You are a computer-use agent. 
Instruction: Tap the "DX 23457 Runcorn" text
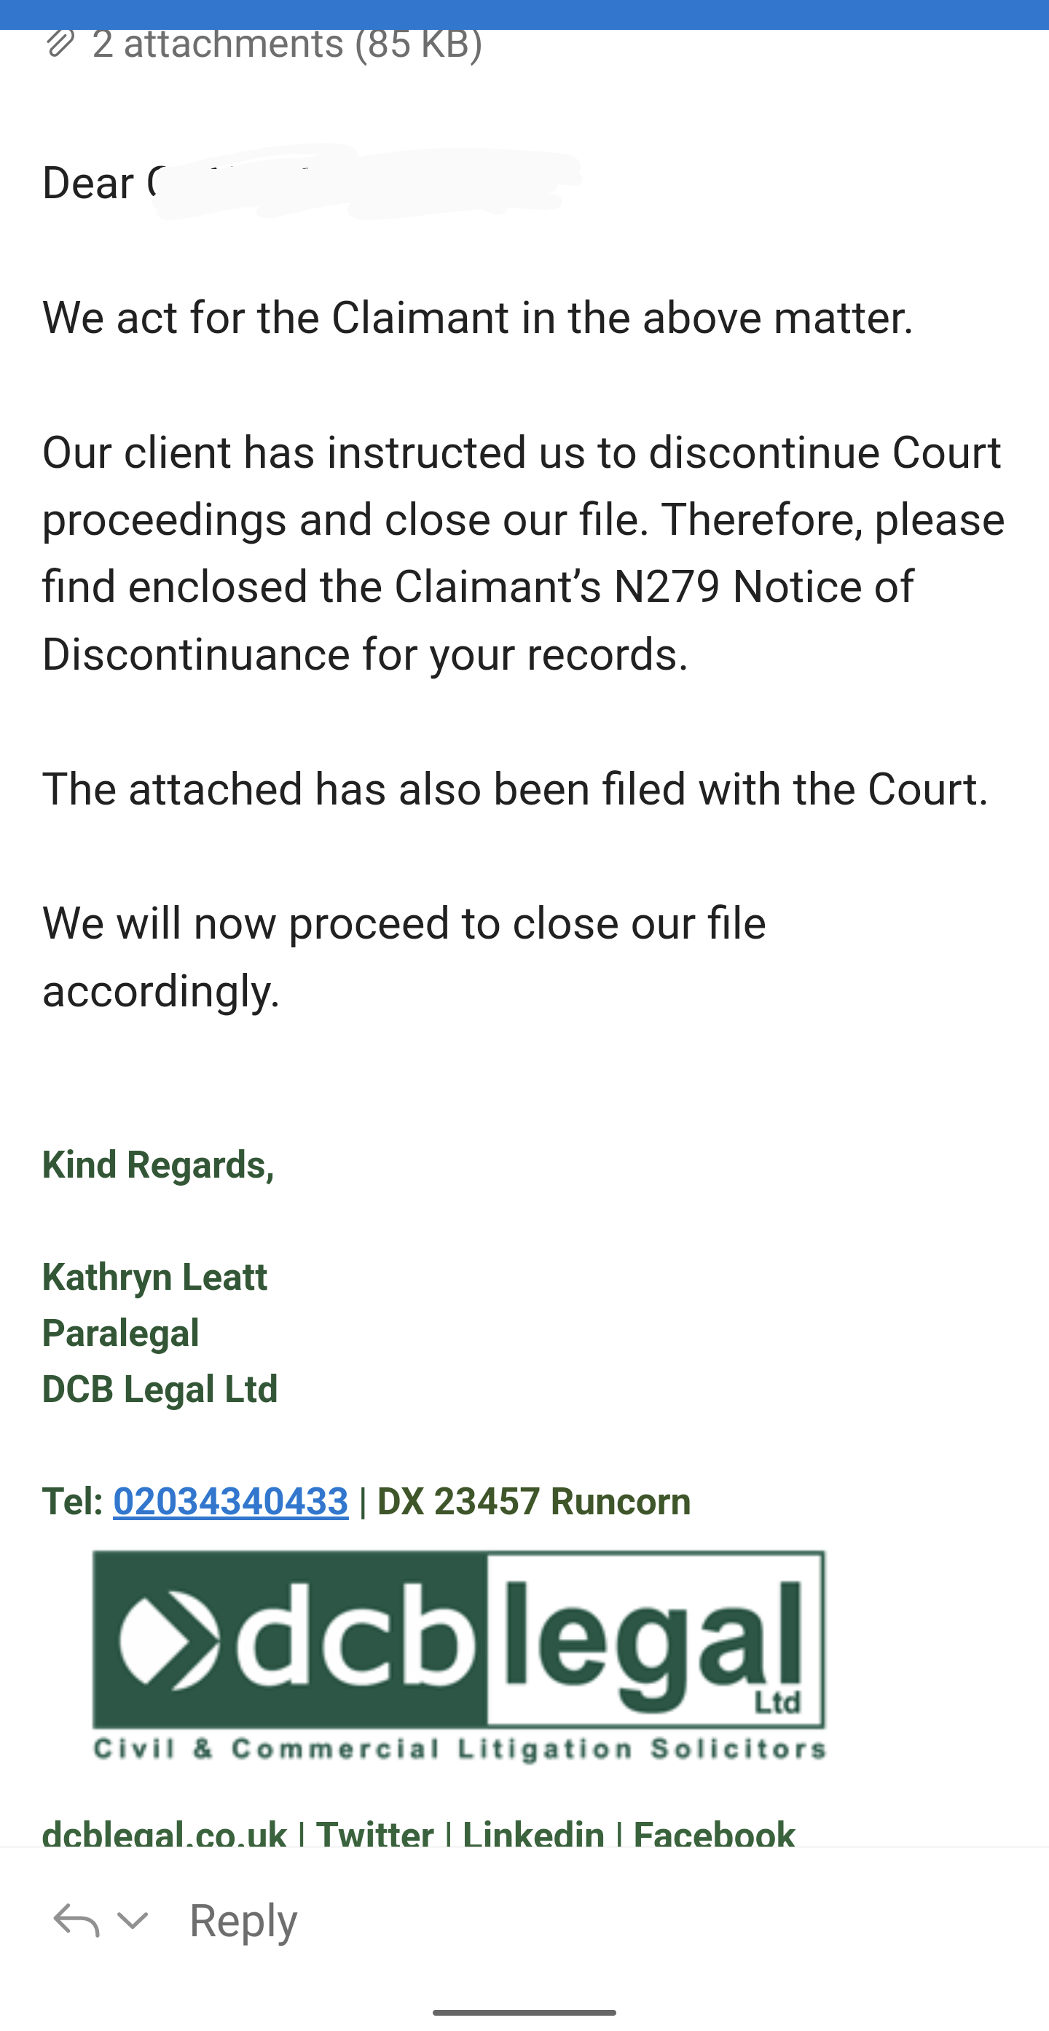533,1501
